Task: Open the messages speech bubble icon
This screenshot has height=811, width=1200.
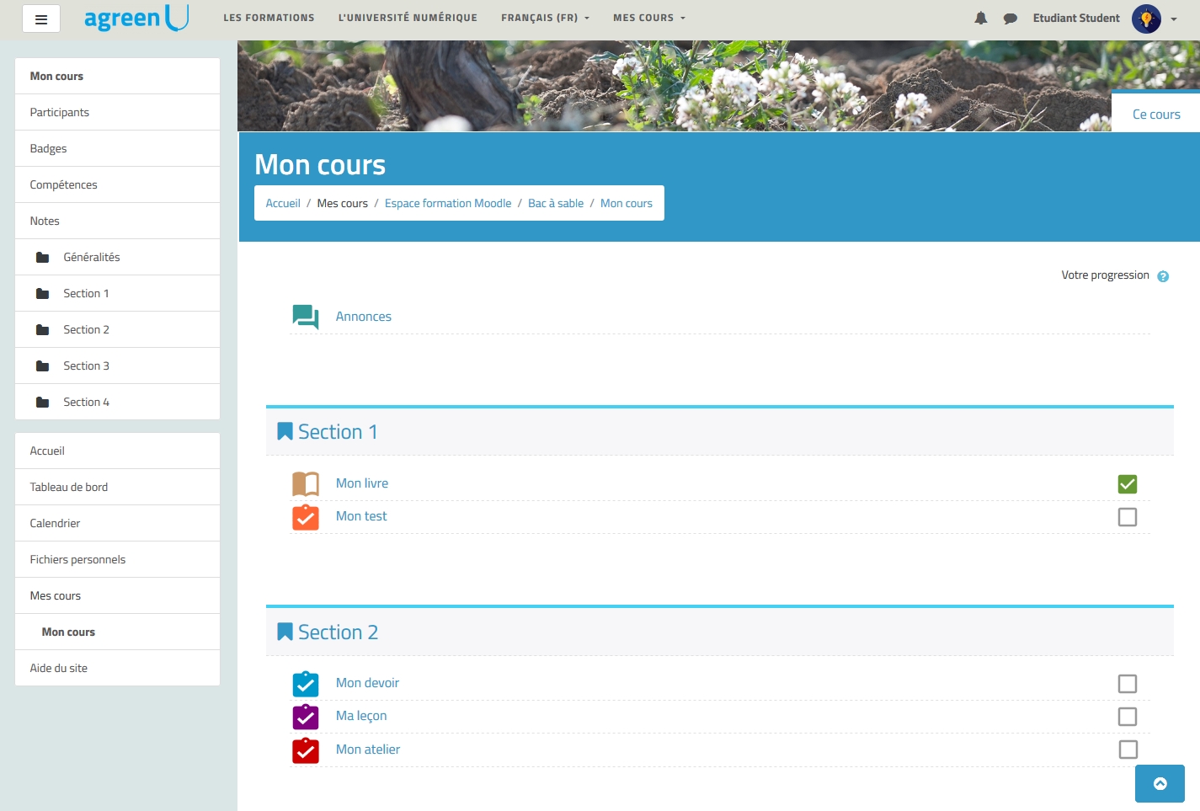Action: pos(1010,19)
